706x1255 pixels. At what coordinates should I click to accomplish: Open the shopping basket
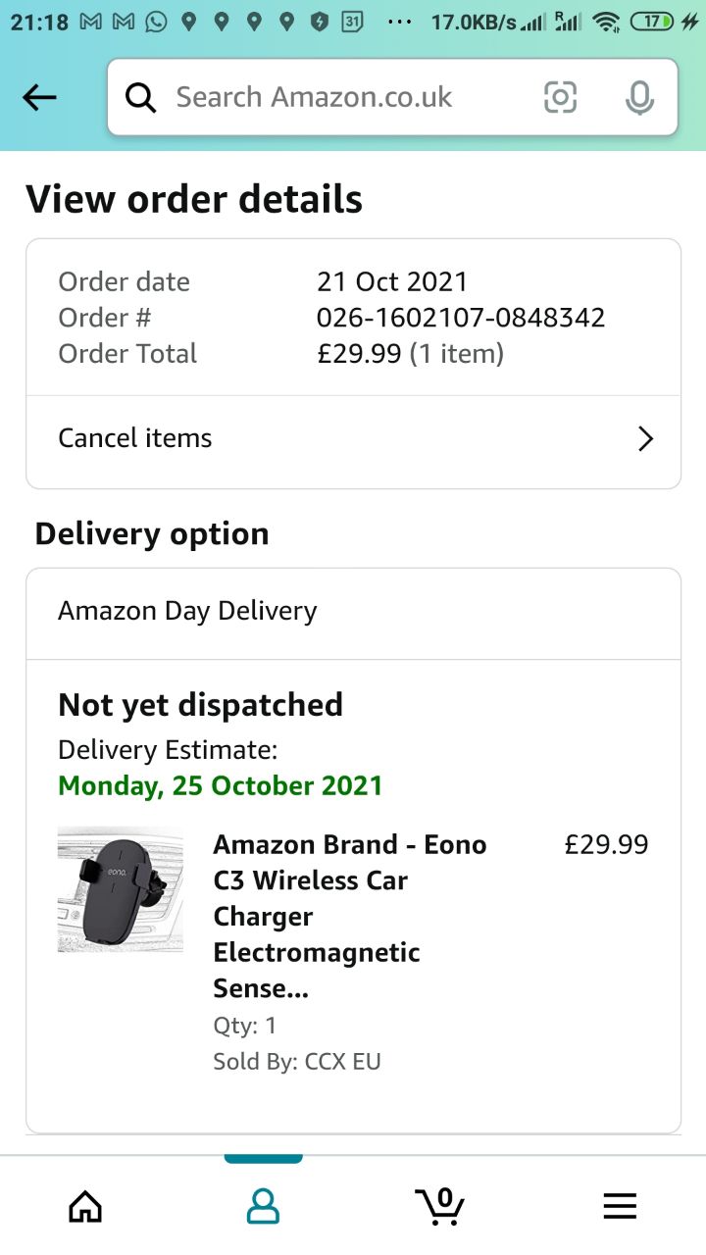(x=439, y=1205)
